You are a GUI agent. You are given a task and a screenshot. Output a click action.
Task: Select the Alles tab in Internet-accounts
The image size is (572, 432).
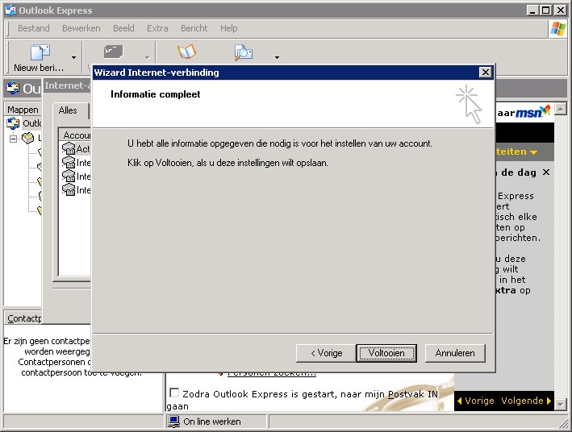pos(69,110)
